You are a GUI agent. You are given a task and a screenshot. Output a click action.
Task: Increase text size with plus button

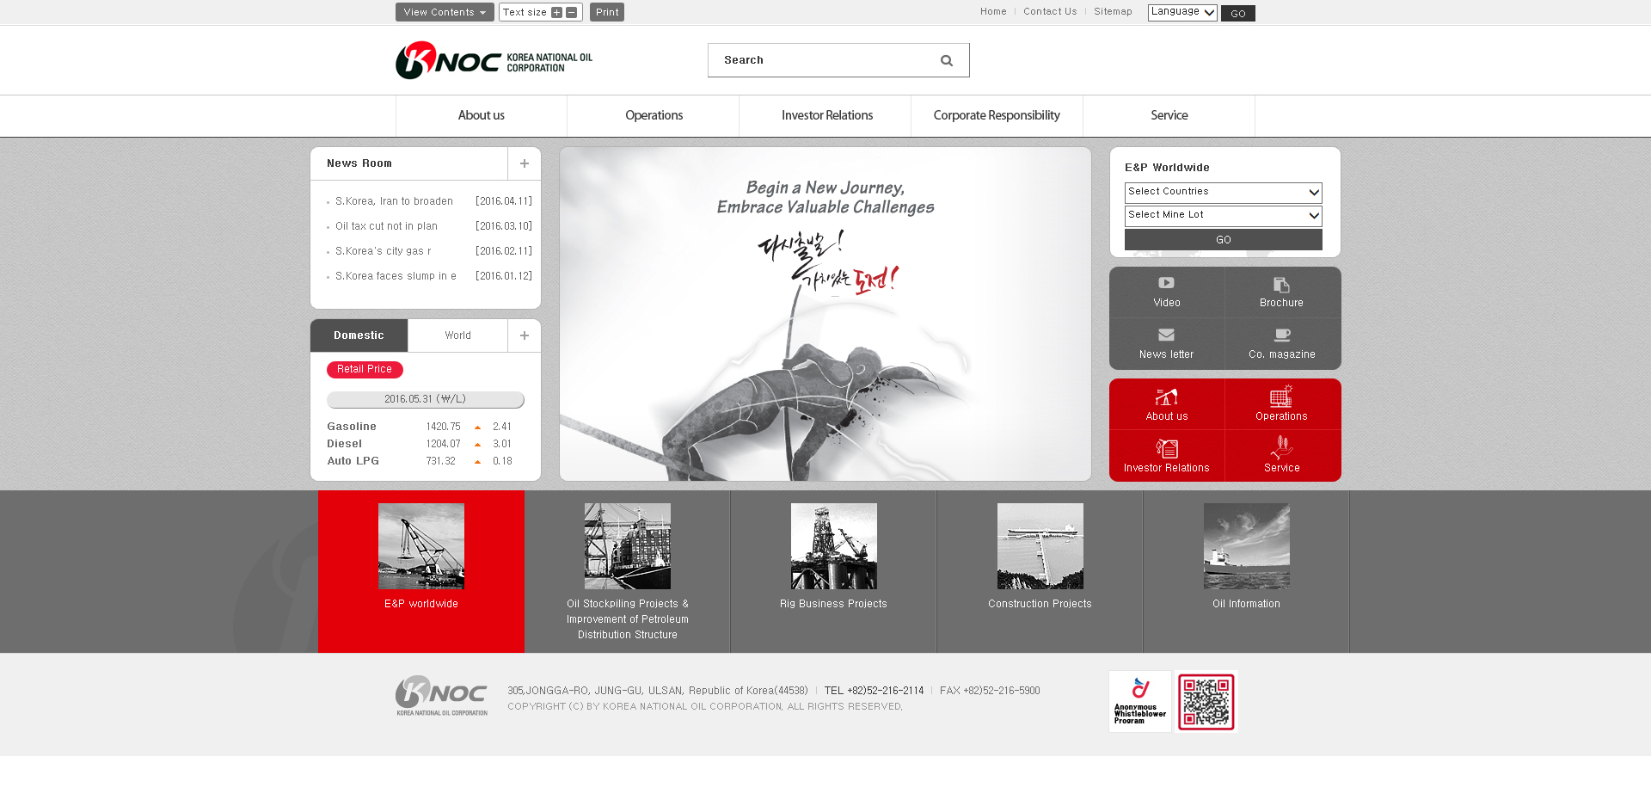[x=556, y=13]
